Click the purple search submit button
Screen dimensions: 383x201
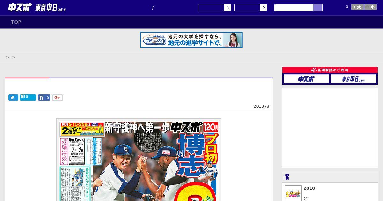318,8
